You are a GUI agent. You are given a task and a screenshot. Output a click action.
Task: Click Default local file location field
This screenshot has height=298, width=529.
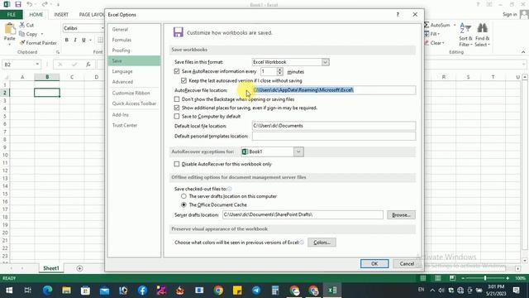pos(334,126)
